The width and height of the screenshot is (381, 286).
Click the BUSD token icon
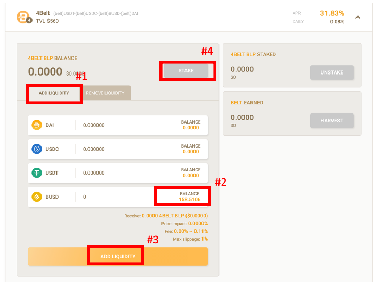pyautogui.click(x=37, y=197)
